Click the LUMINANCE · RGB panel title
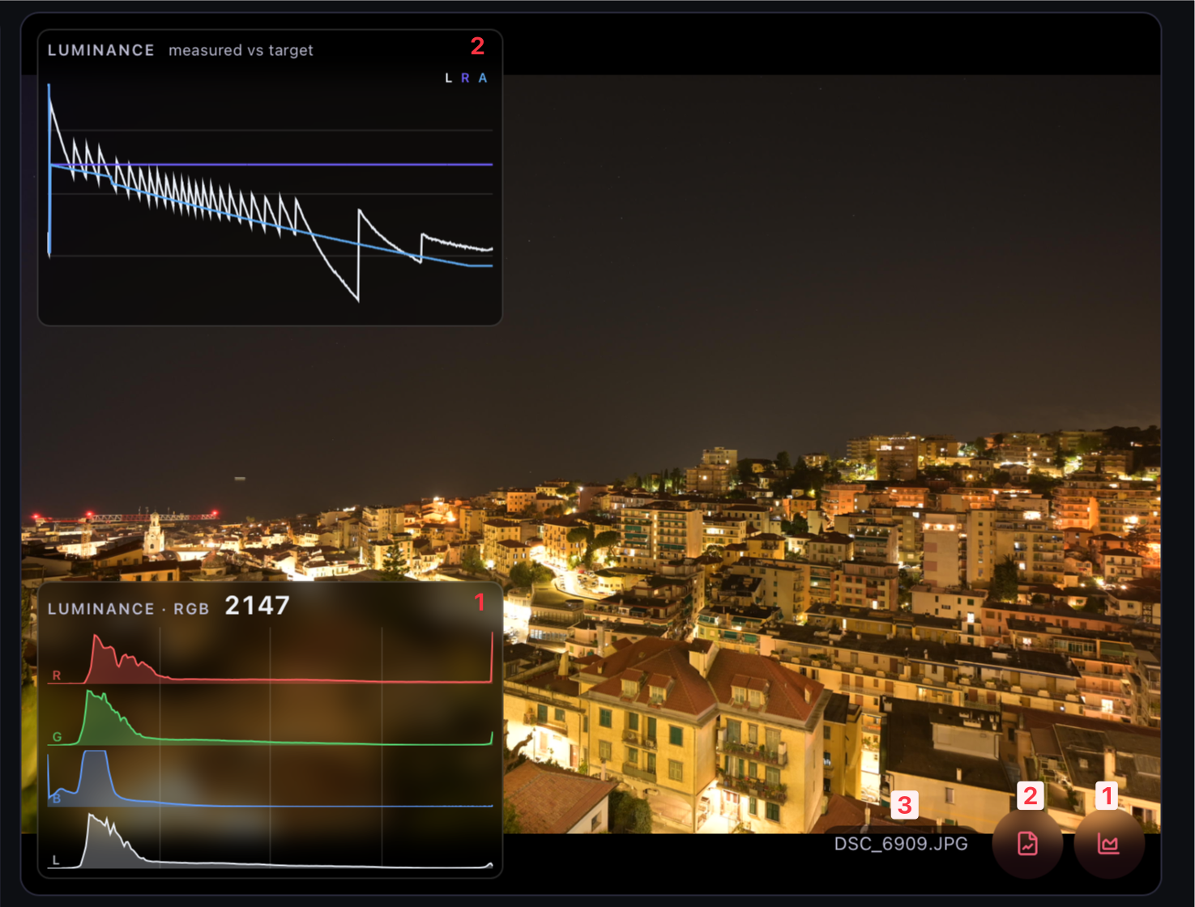The width and height of the screenshot is (1195, 907). pos(128,608)
